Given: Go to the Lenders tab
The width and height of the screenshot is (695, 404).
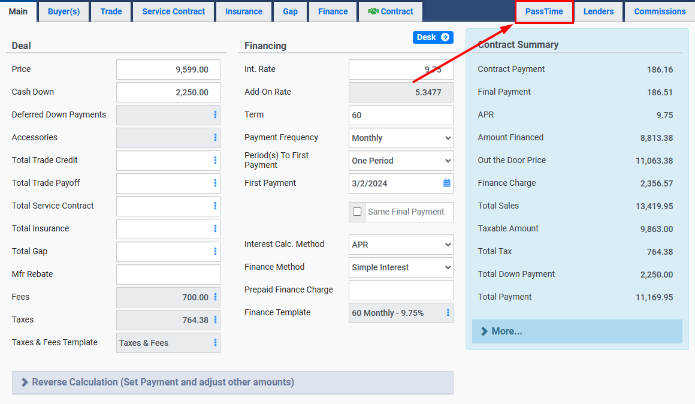Looking at the screenshot, I should click(598, 11).
